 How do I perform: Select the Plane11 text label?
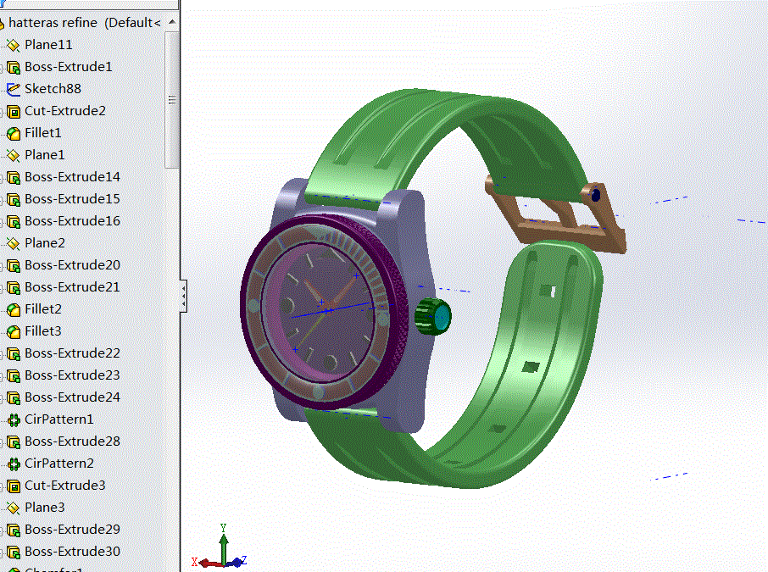click(48, 45)
